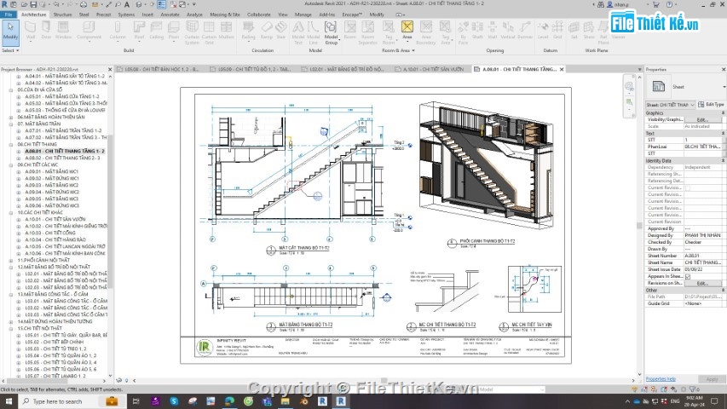Image resolution: width=727 pixels, height=409 pixels.
Task: Toggle the Appears In Sheet List checkbox
Action: click(x=688, y=276)
